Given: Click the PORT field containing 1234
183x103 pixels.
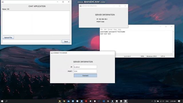Looking at the screenshot, I should [x=85, y=71].
